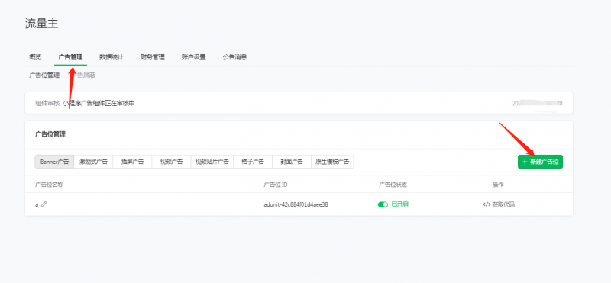Viewport: 611px width, 283px height.
Task: Select the 广告管理 tab
Action: point(70,57)
